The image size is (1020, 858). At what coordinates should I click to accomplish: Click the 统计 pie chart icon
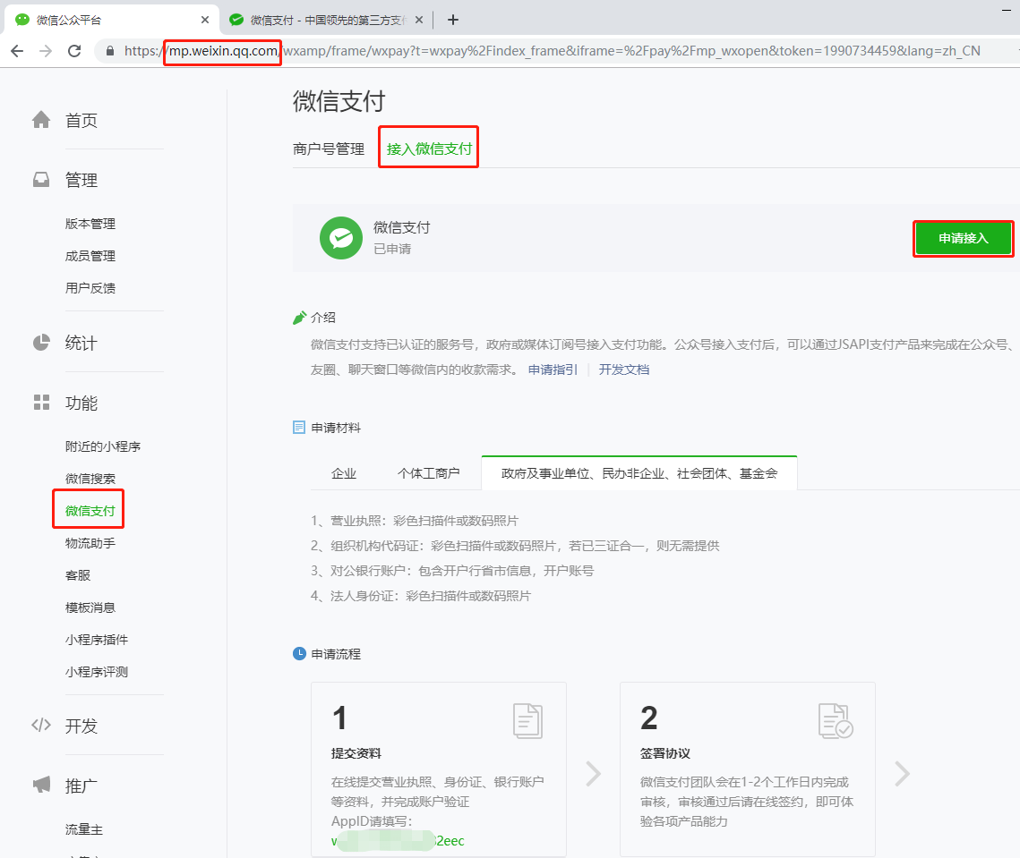tap(41, 343)
